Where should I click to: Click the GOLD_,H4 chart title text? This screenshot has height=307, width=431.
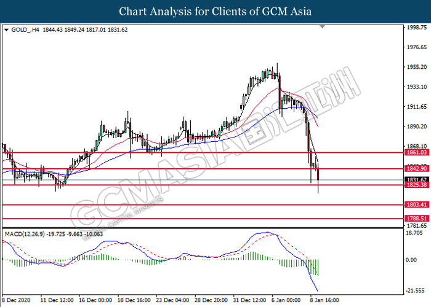click(25, 30)
